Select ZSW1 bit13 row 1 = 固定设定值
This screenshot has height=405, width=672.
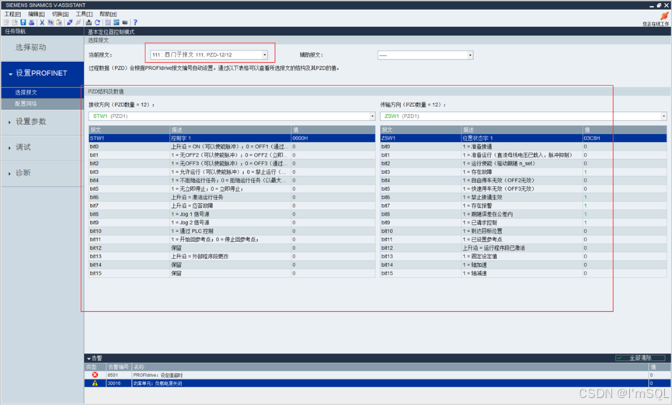pos(524,256)
